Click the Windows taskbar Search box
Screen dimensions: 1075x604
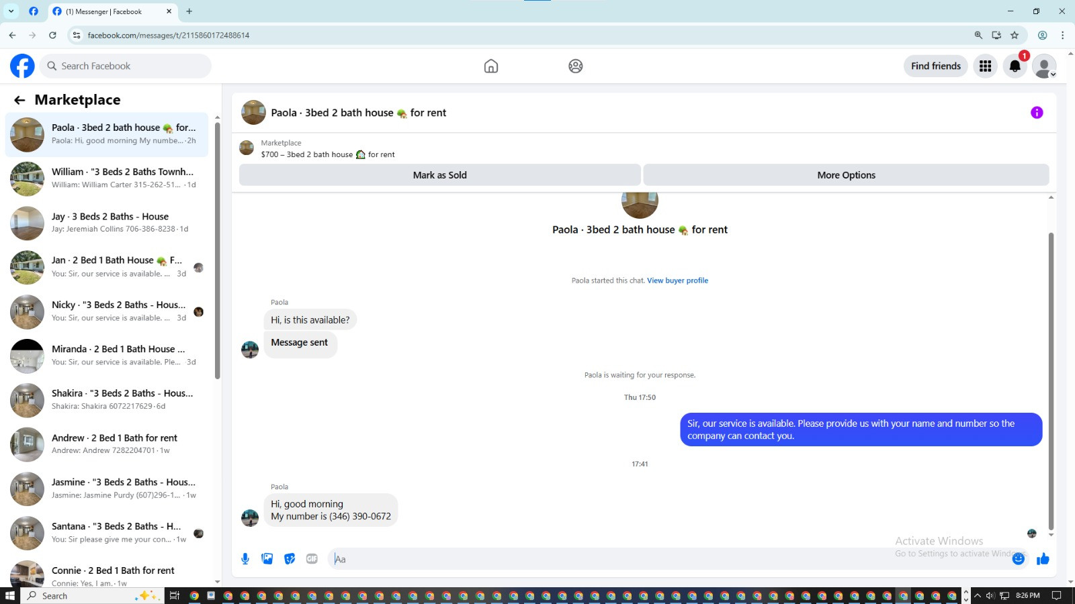click(x=92, y=595)
